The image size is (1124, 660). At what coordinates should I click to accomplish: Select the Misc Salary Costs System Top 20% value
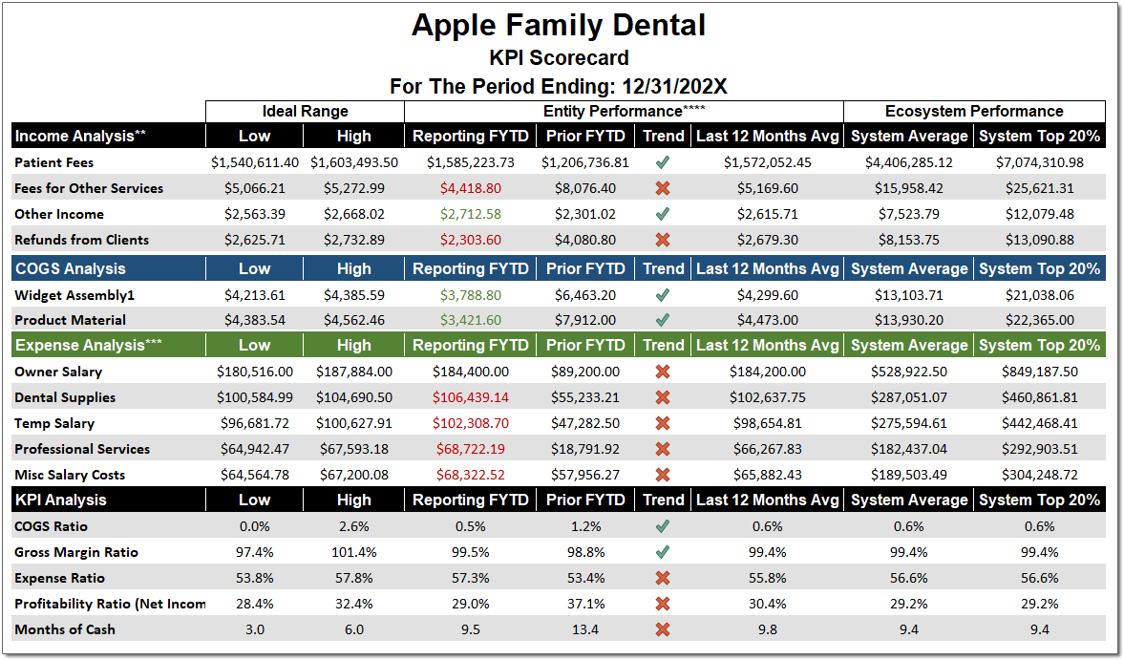pos(1039,475)
